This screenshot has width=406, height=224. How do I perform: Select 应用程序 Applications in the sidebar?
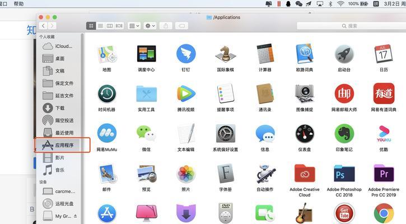(x=59, y=145)
